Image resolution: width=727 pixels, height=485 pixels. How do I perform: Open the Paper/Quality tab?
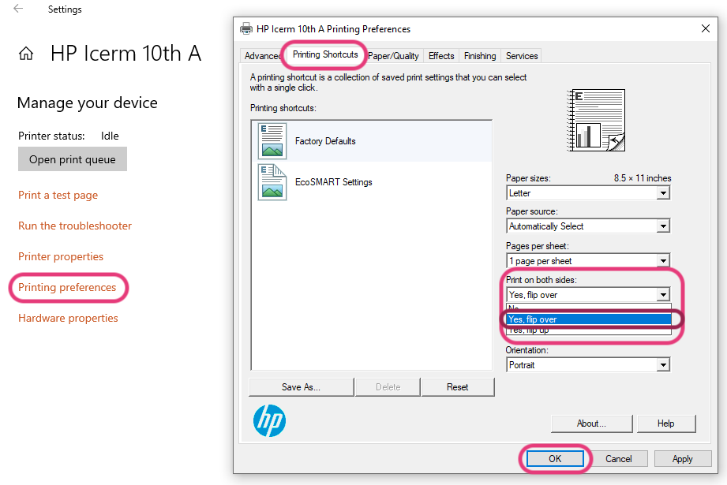393,56
